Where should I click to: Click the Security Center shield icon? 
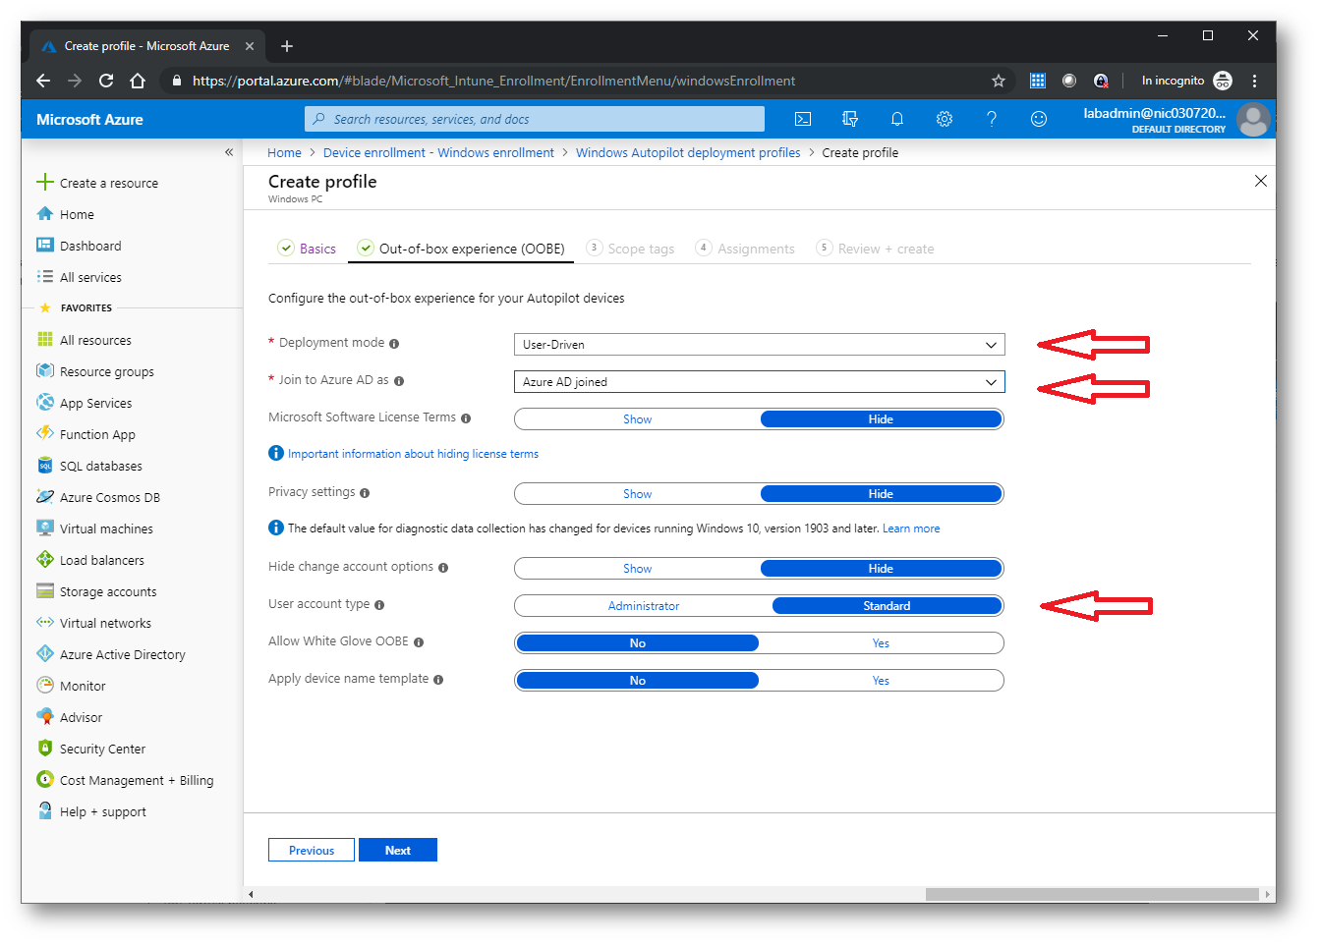[45, 748]
